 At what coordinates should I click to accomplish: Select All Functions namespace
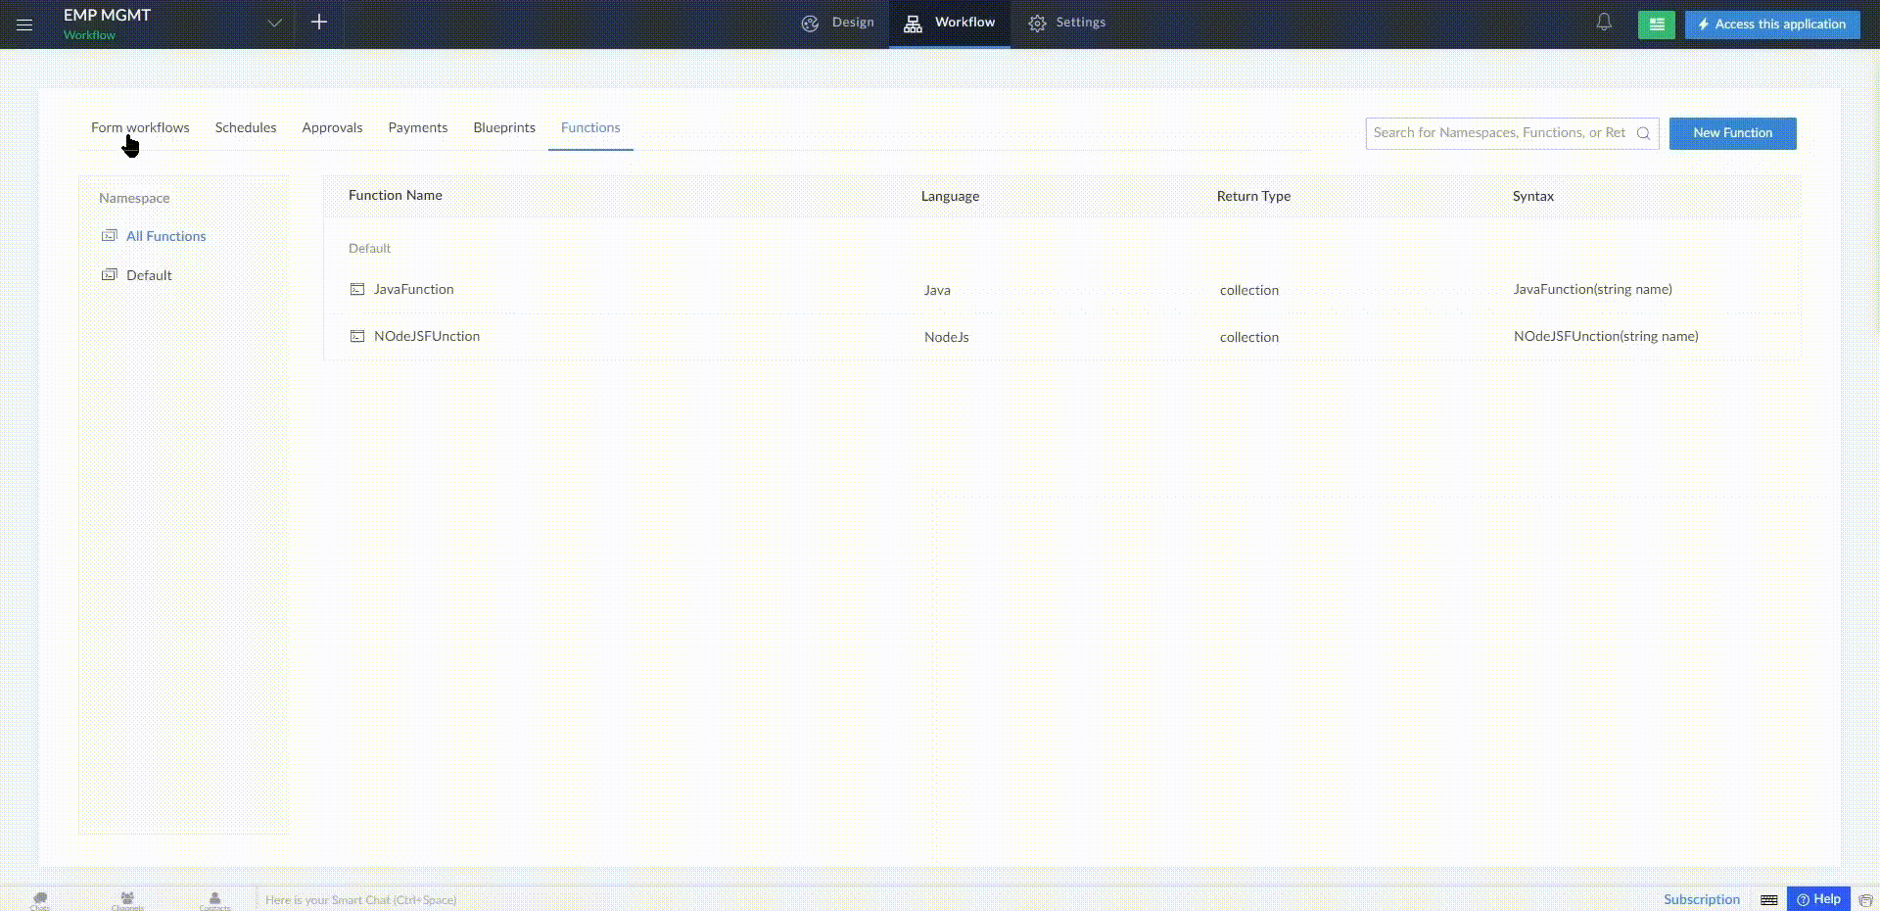pos(165,236)
